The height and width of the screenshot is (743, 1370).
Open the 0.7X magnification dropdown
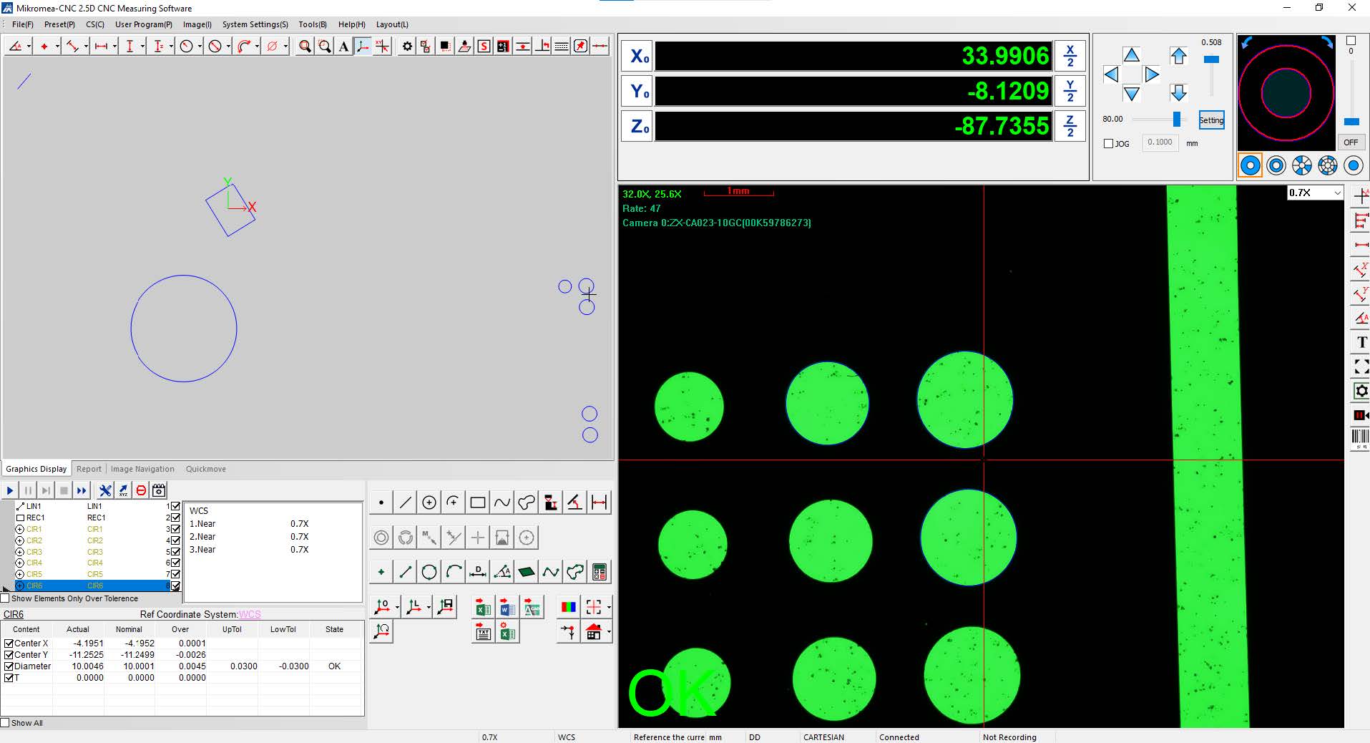click(x=1314, y=193)
